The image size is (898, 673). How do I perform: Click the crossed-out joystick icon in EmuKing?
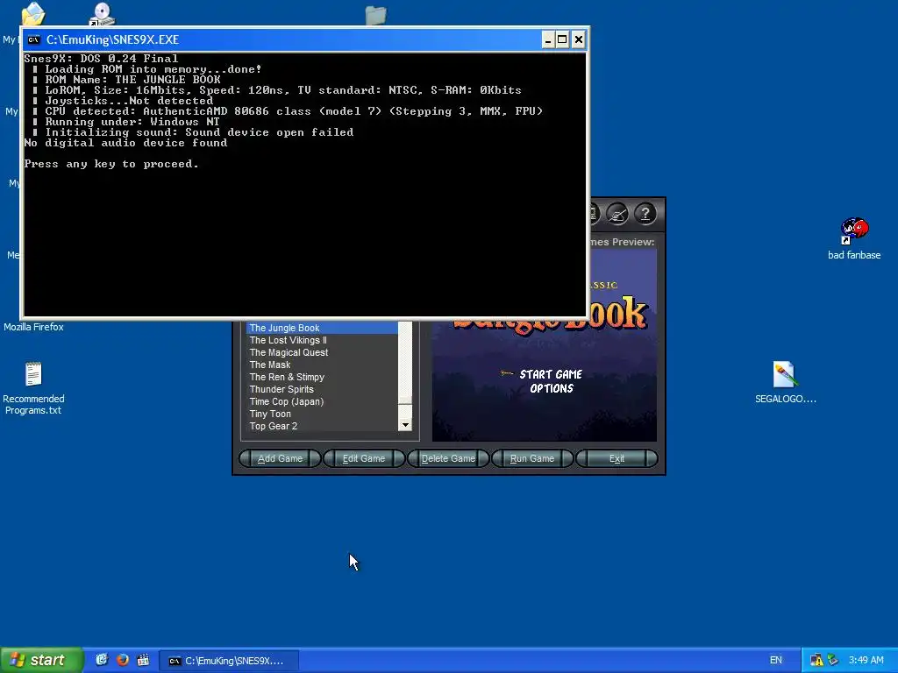tap(616, 214)
